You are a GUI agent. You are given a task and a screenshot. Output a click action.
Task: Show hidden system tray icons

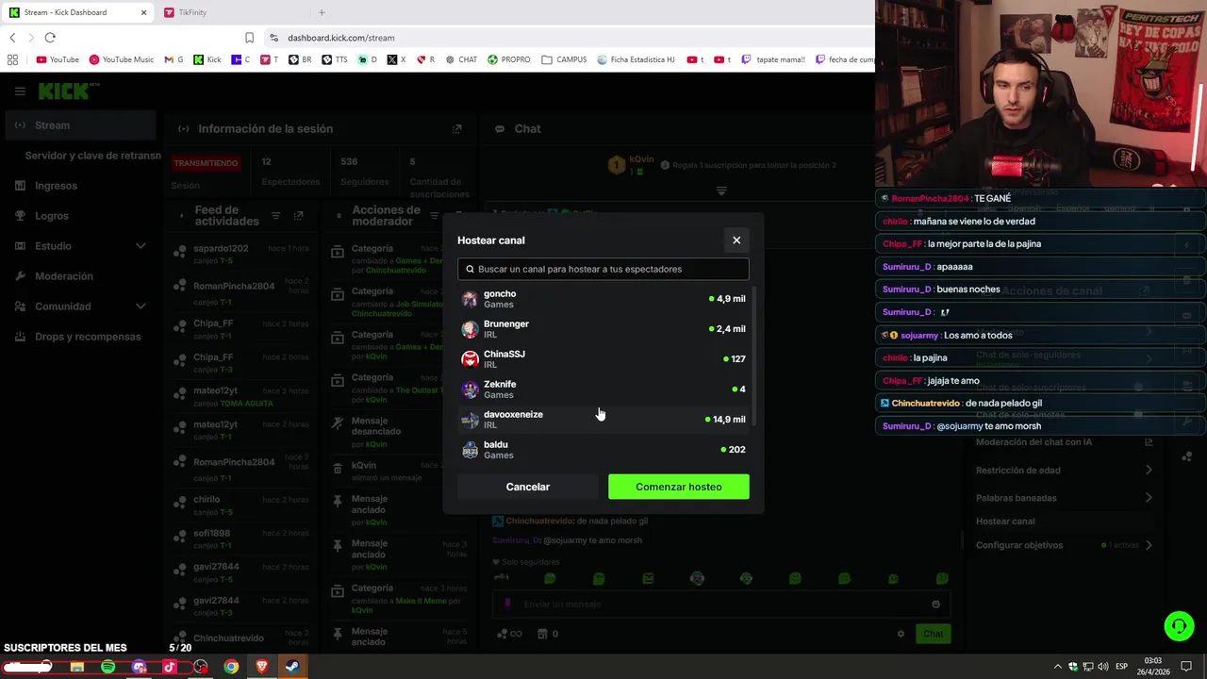click(1057, 667)
